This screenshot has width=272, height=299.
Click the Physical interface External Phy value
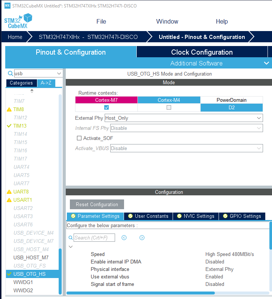(x=219, y=269)
